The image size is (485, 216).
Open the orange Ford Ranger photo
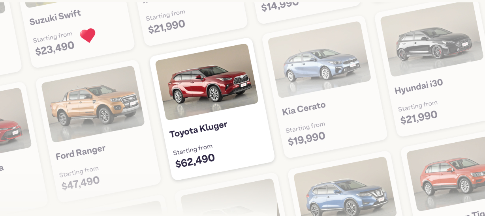93,104
